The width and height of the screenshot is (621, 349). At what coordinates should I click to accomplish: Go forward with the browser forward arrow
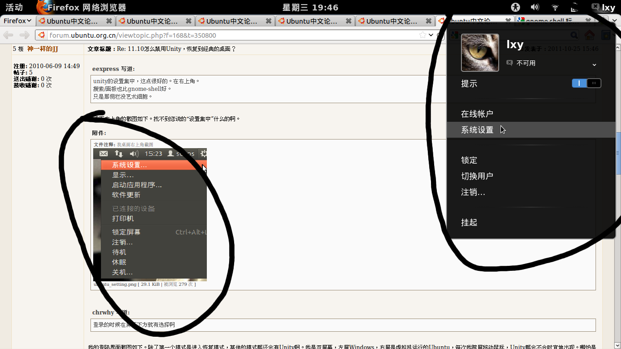25,35
